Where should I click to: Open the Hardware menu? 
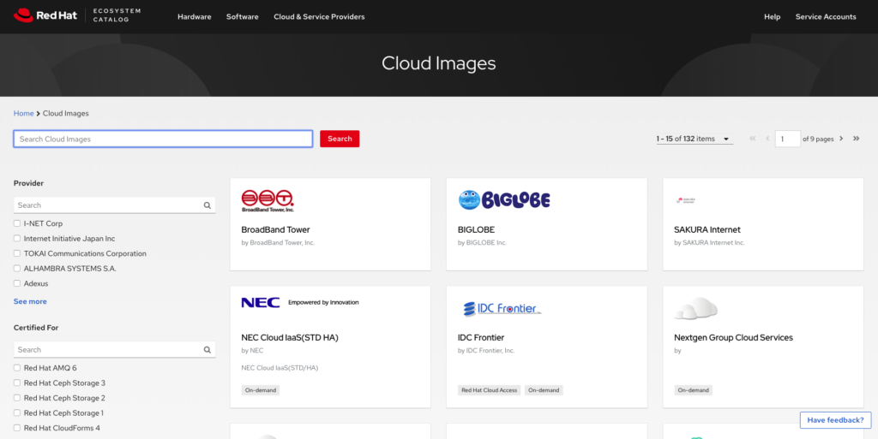pyautogui.click(x=195, y=17)
